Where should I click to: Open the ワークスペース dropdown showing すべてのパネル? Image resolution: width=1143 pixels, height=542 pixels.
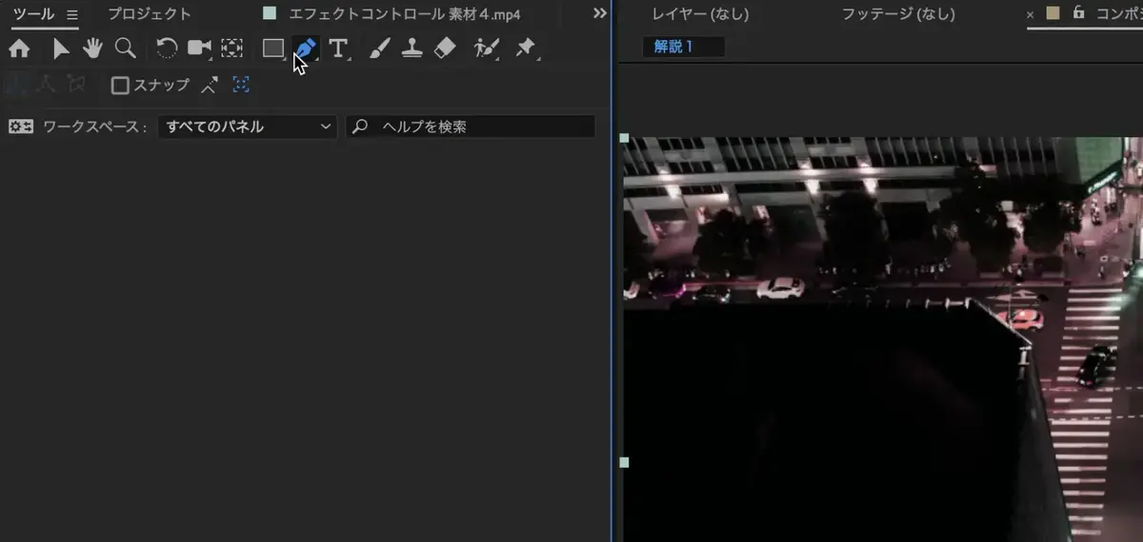tap(247, 126)
